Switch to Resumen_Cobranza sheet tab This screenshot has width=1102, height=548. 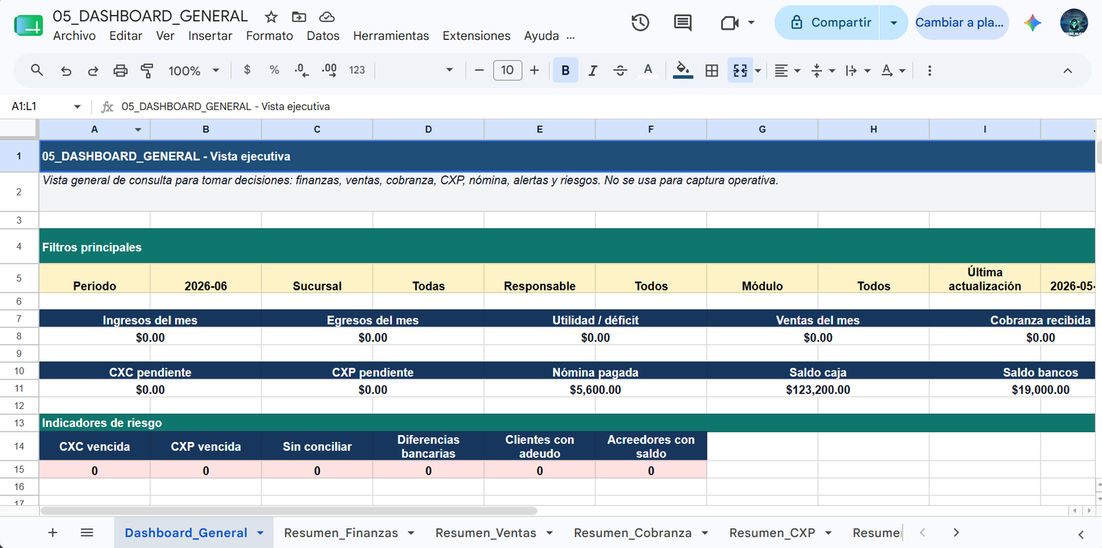click(x=632, y=533)
